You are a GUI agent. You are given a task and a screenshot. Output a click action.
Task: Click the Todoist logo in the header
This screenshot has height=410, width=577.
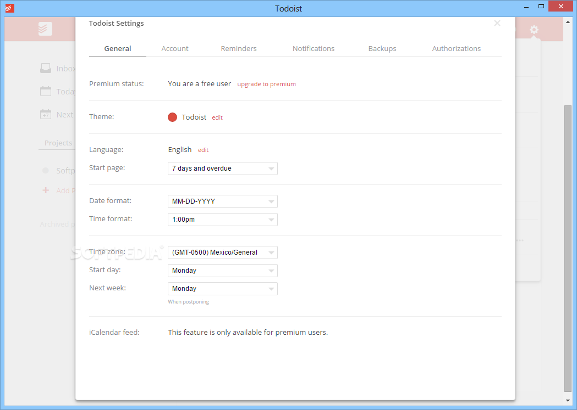(45, 29)
